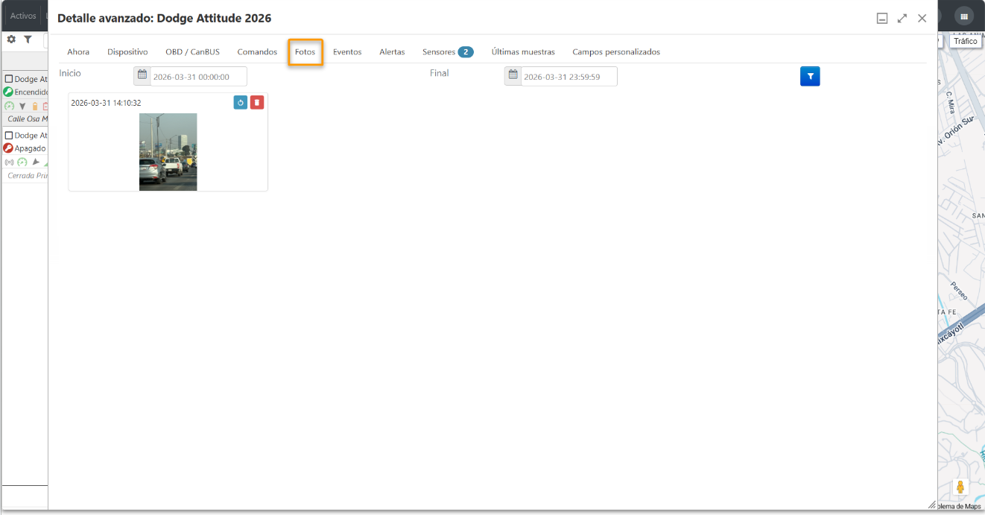The image size is (985, 515).
Task: Click the Final date field 2026-03-31 23:59:59
Action: [x=568, y=76]
